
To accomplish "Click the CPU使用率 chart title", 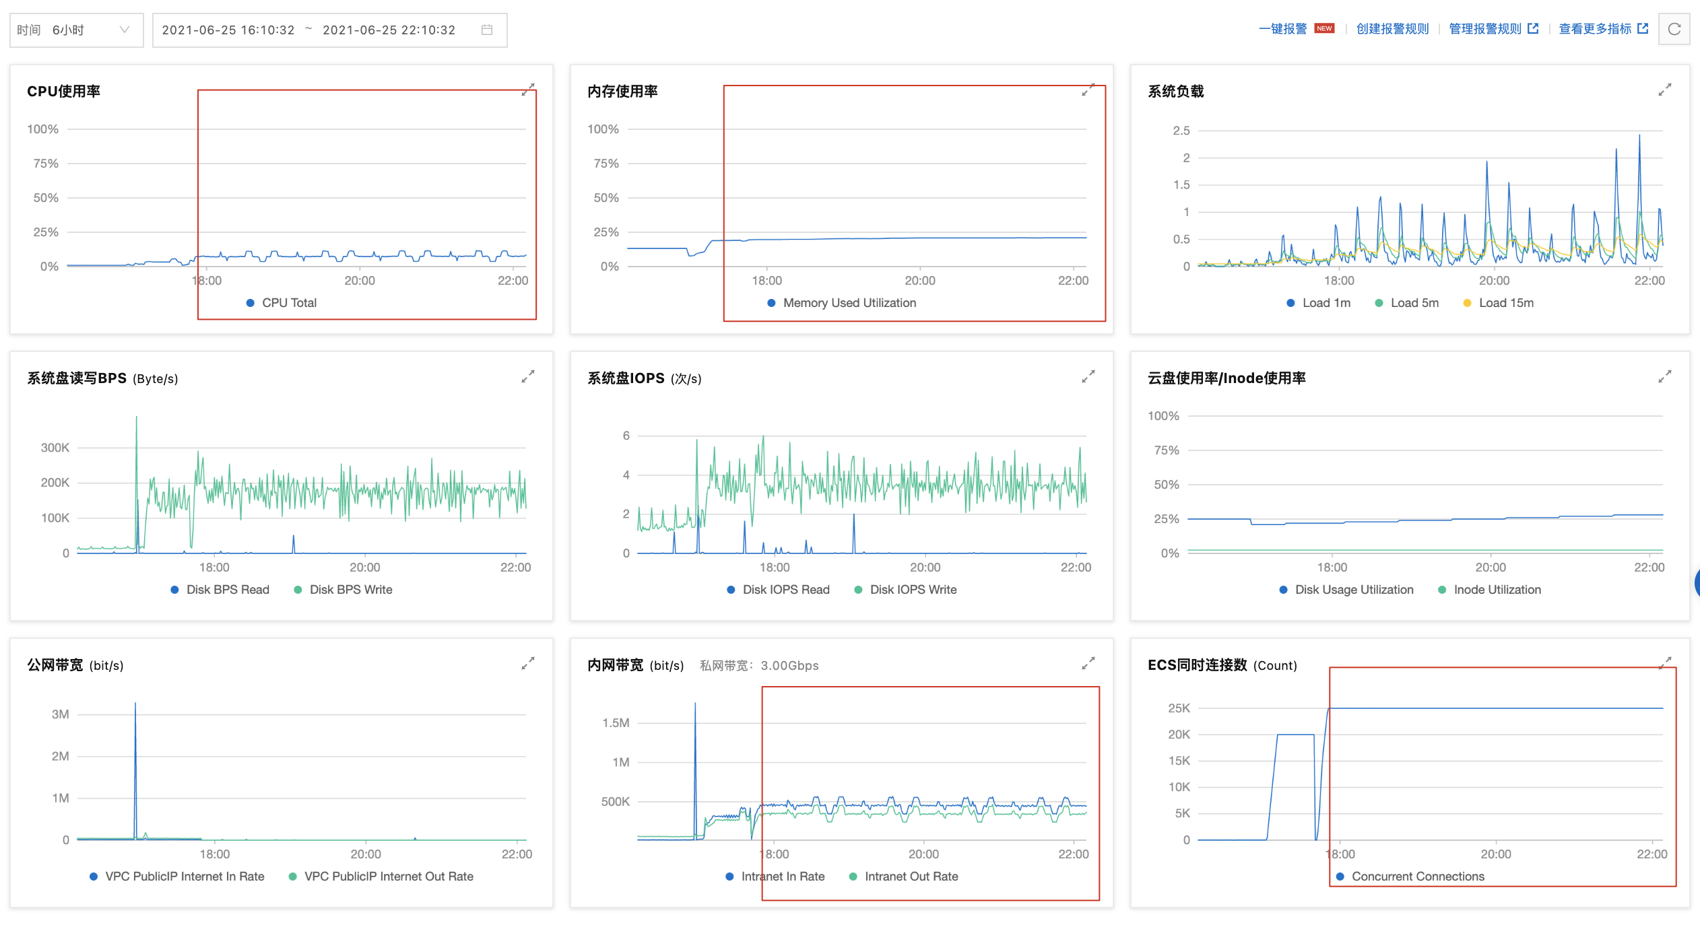I will coord(63,92).
